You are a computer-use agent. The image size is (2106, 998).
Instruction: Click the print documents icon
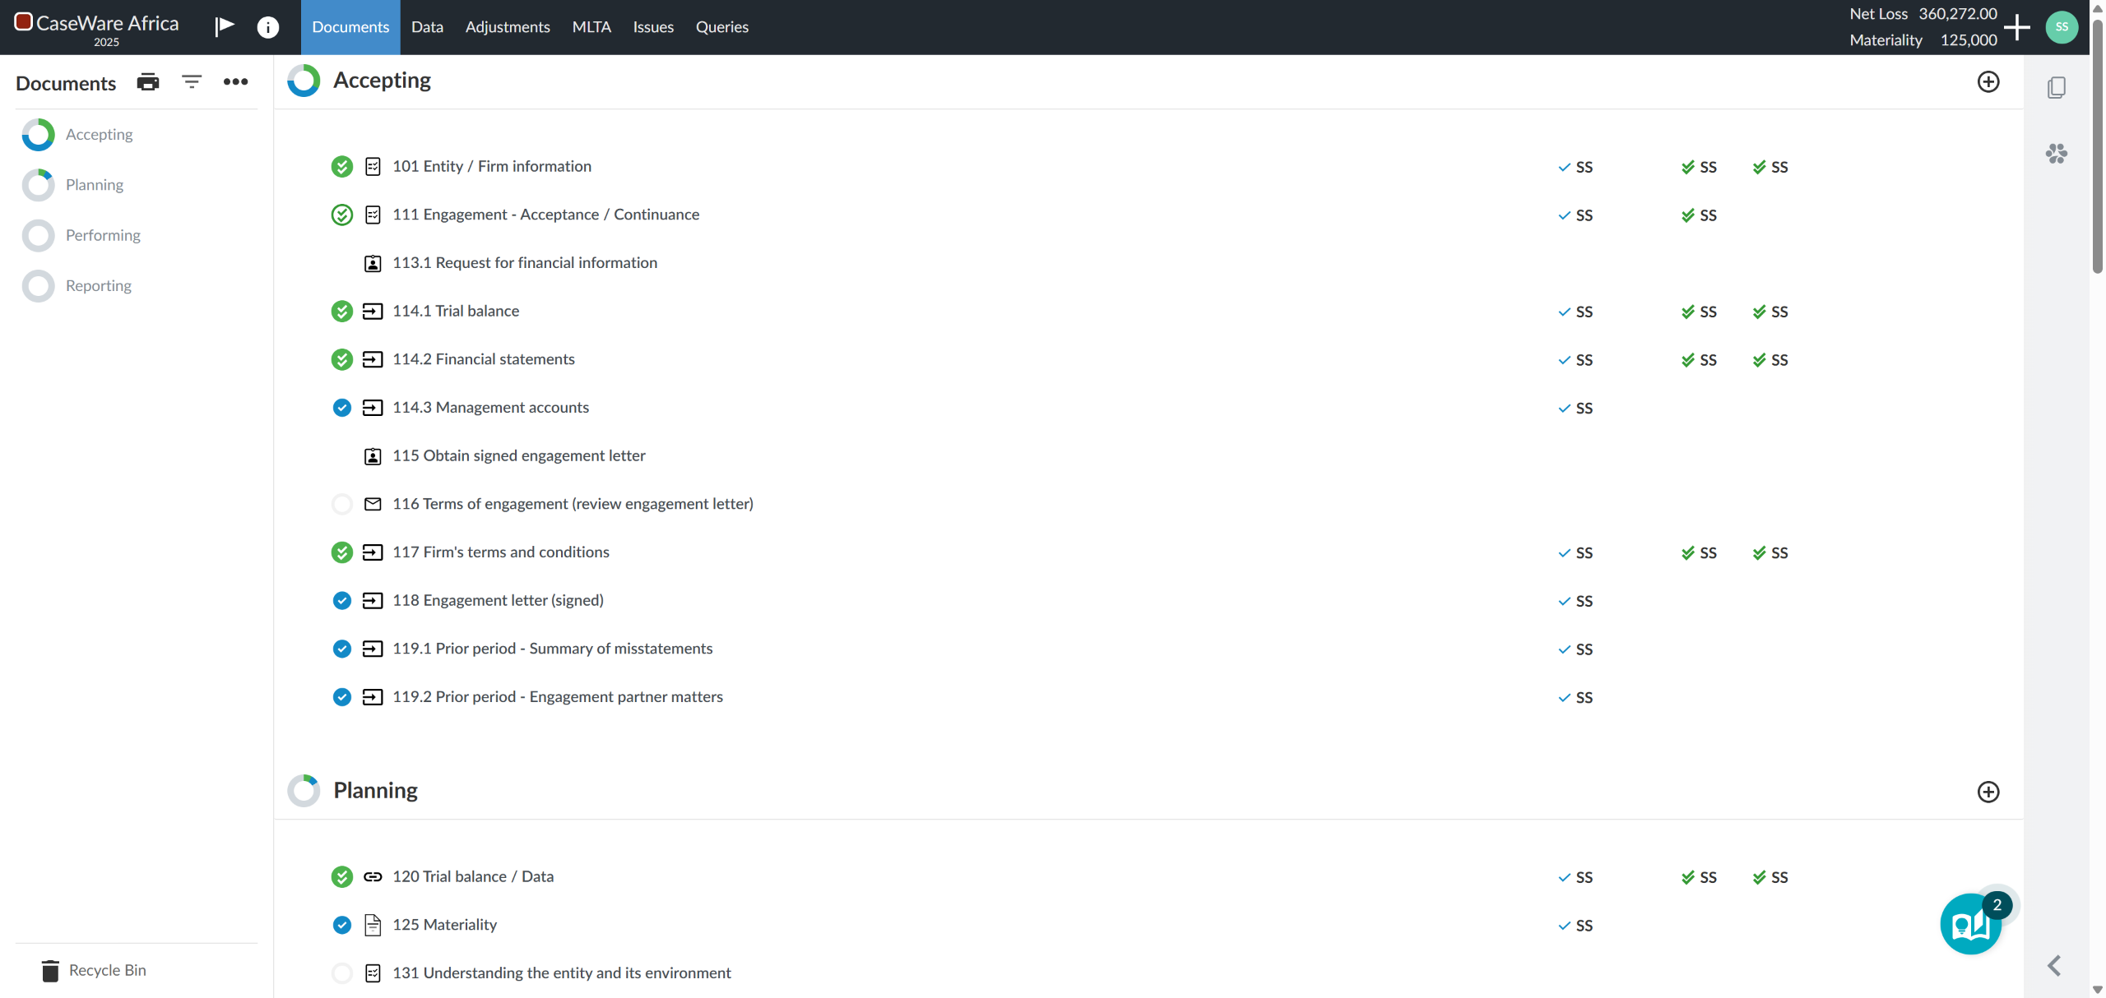point(148,82)
